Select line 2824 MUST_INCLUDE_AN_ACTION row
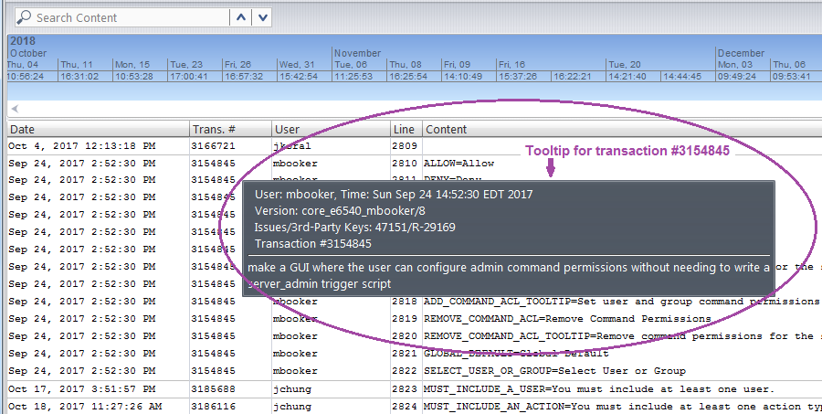Viewport: 822px width, 414px height. [x=621, y=406]
